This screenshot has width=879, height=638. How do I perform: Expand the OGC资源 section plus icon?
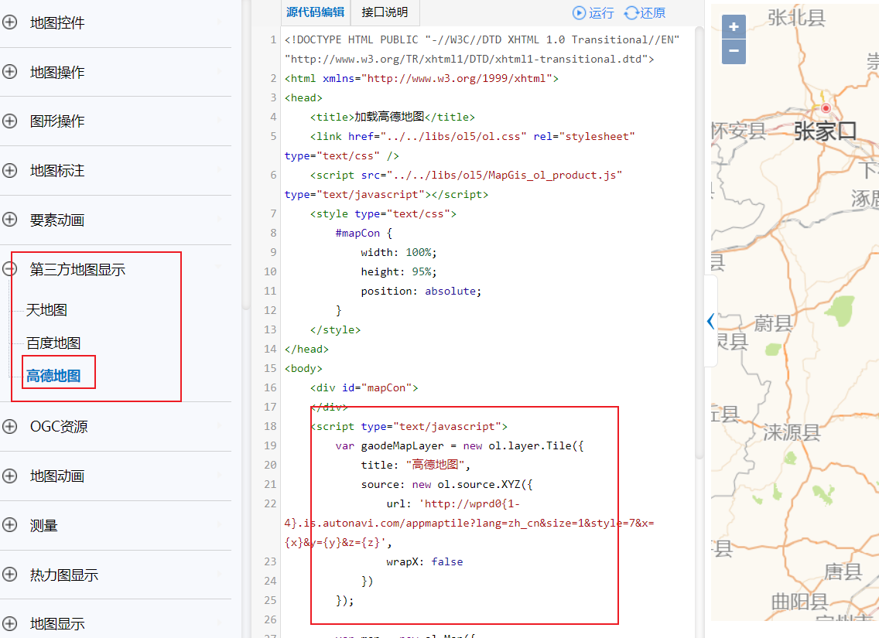pos(9,426)
